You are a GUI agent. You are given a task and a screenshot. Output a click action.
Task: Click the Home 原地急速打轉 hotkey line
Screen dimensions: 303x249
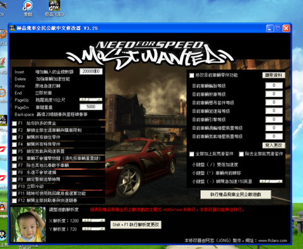tap(37, 86)
